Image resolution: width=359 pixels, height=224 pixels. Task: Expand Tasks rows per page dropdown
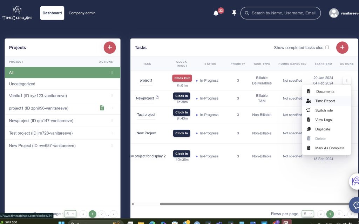(x=308, y=214)
